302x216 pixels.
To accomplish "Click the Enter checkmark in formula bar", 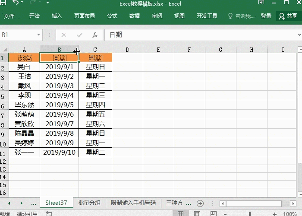I will 79,35.
